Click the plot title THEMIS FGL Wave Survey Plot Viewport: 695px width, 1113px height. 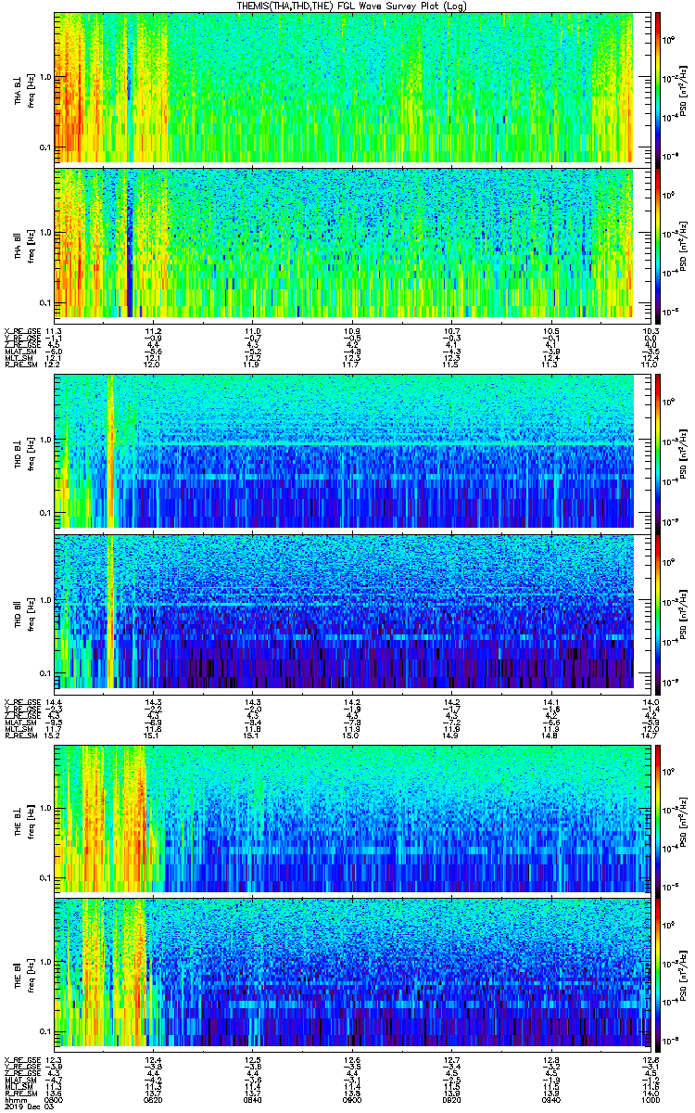(x=353, y=6)
